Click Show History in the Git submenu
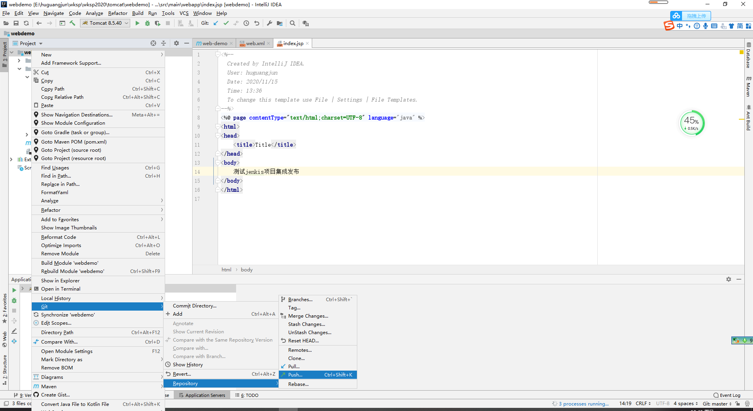Image resolution: width=753 pixels, height=411 pixels. coord(221,364)
